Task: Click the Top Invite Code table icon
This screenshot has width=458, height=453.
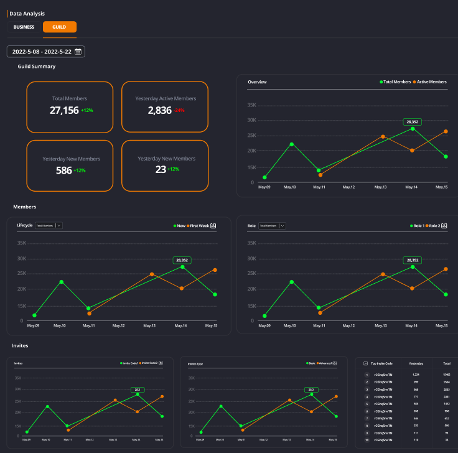Action: [x=365, y=362]
